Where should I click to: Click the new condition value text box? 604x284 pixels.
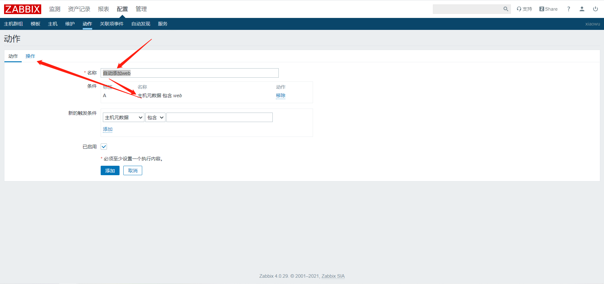coord(219,117)
